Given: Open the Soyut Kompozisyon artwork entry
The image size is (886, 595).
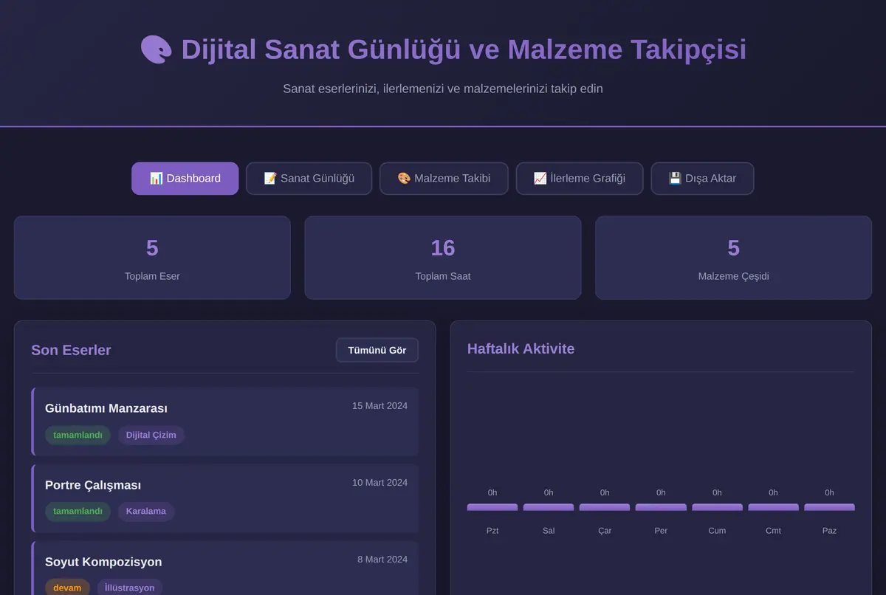Looking at the screenshot, I should pyautogui.click(x=225, y=568).
